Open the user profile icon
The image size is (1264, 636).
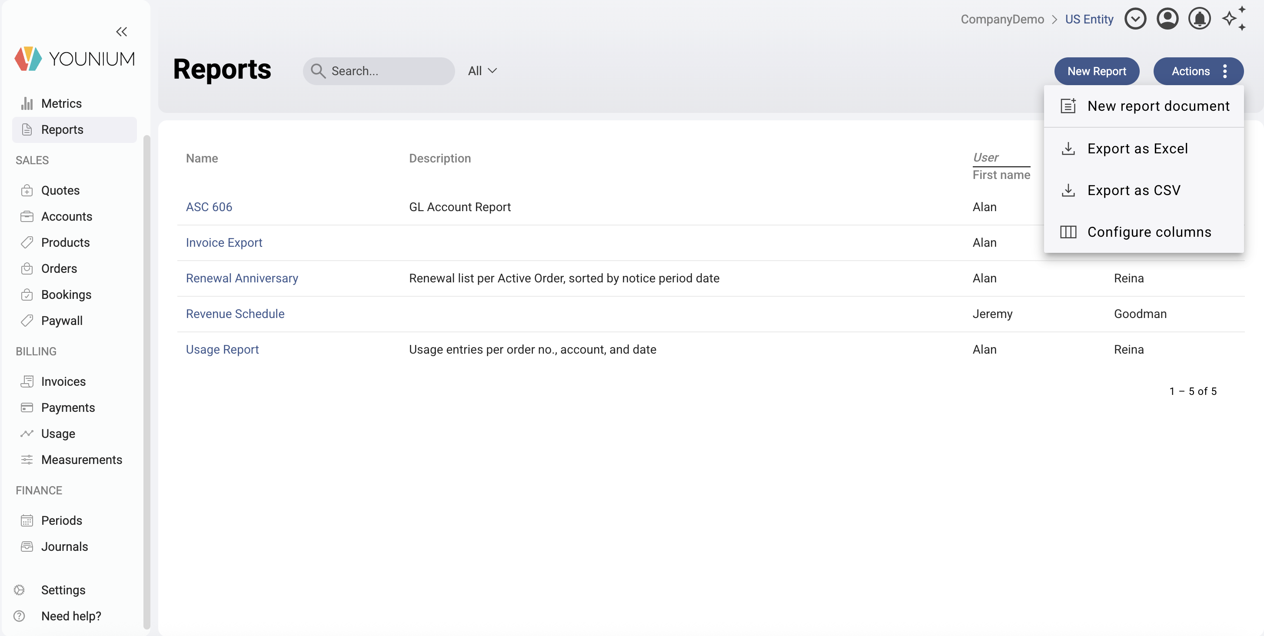[x=1168, y=19]
